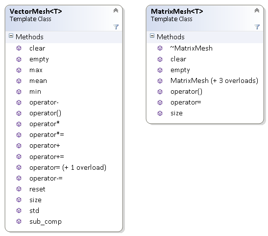Click the method icon beside ~MatrixMesh destructor
Image resolution: width=268 pixels, height=236 pixels.
pyautogui.click(x=160, y=48)
